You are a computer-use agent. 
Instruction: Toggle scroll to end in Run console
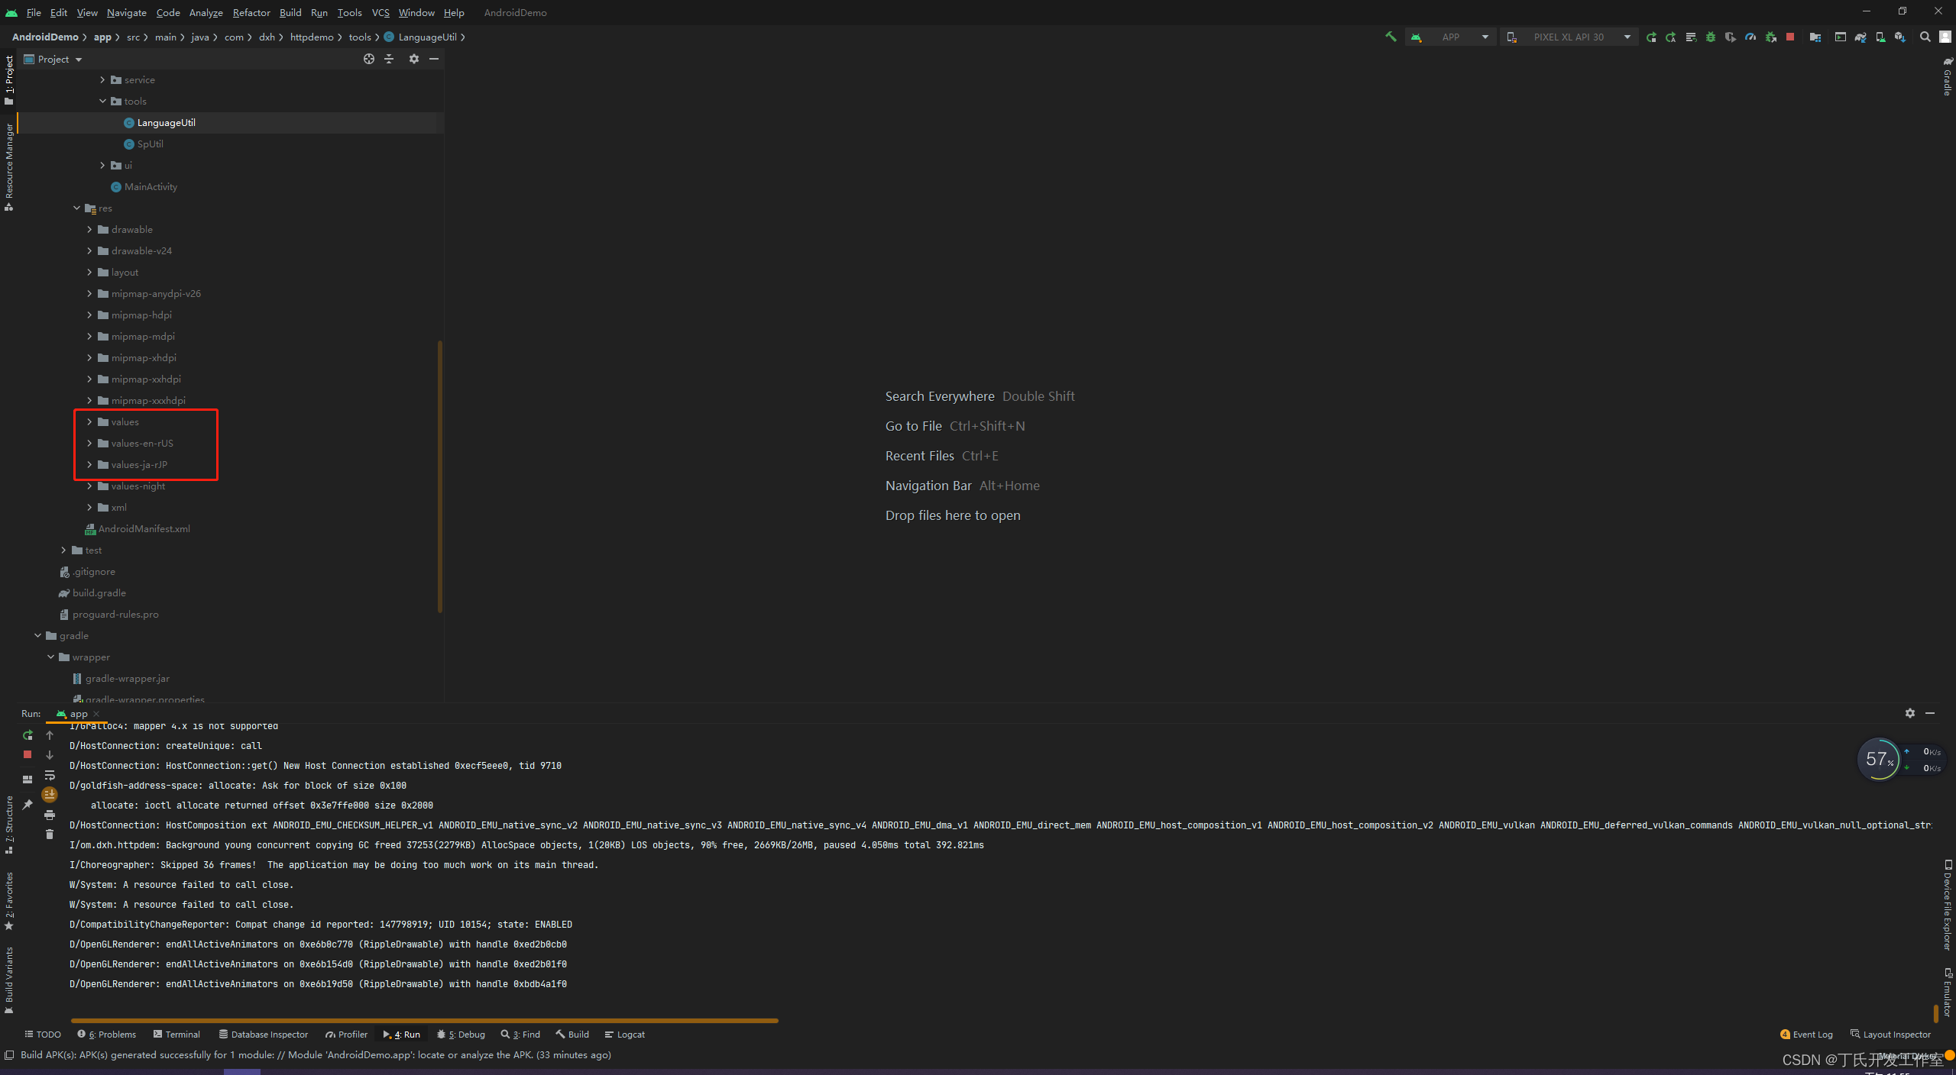[x=50, y=795]
